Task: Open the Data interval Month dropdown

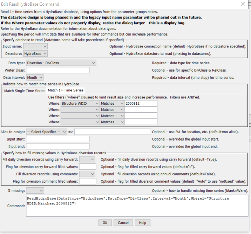Action: click(x=35, y=77)
